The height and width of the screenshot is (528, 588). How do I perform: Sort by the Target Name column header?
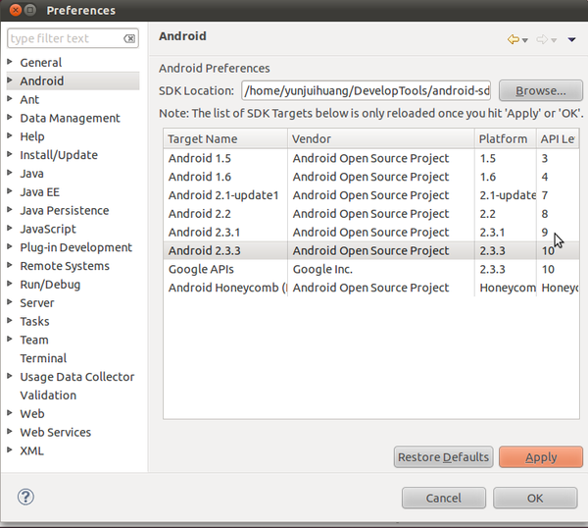(x=225, y=139)
